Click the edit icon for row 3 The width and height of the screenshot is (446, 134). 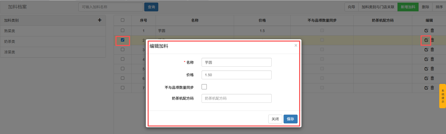click(426, 50)
